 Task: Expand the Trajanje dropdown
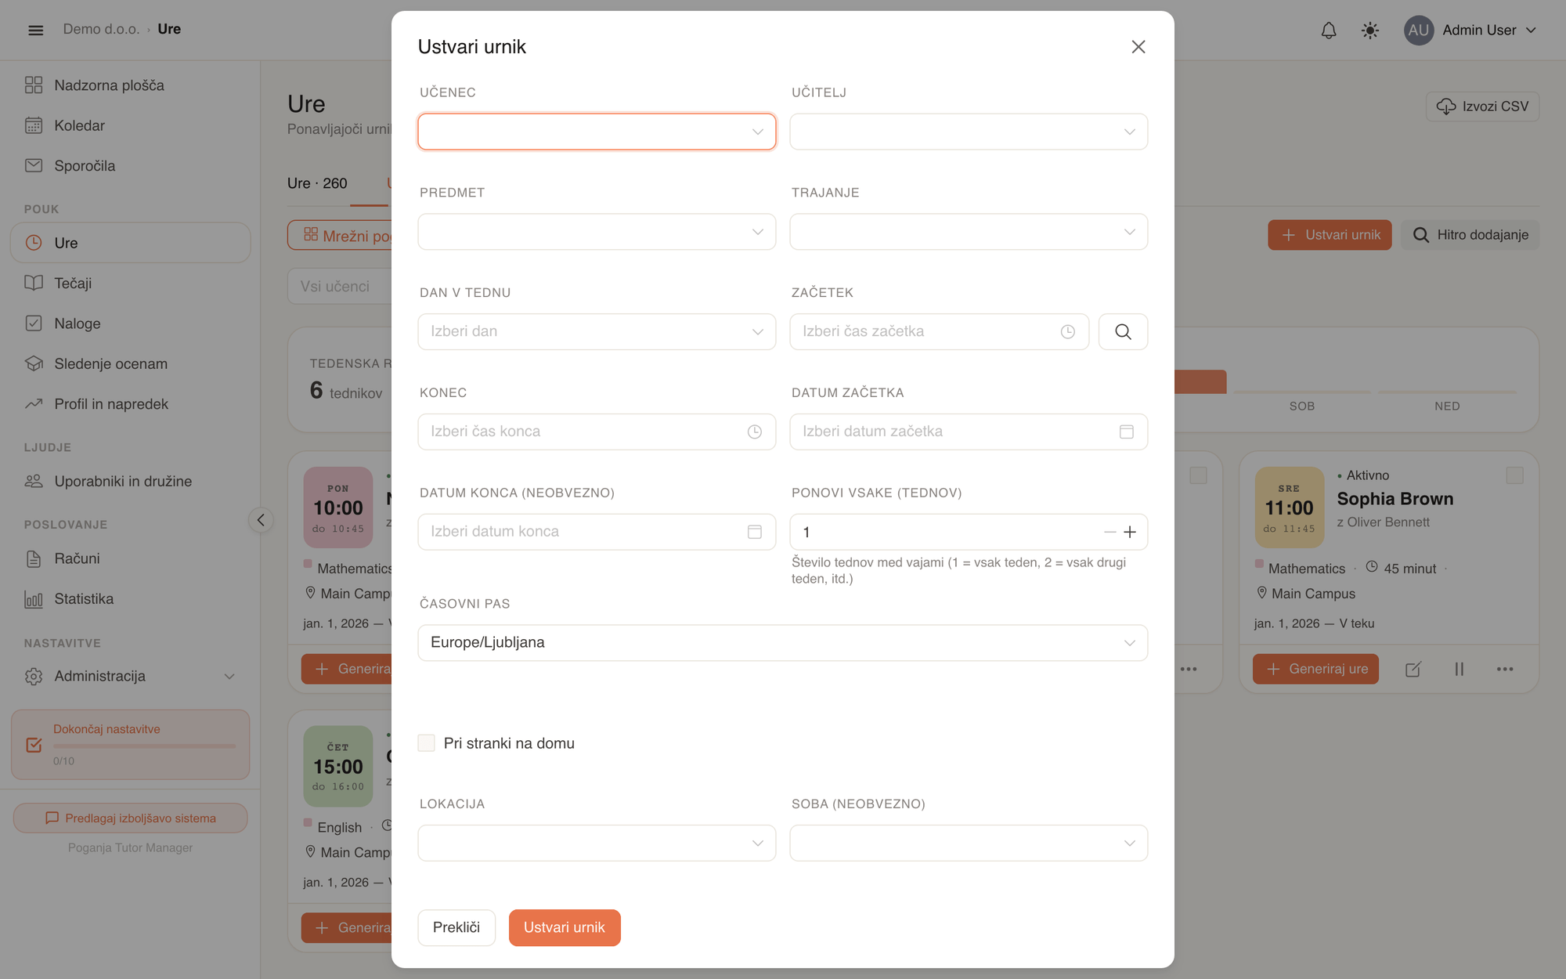tap(969, 232)
